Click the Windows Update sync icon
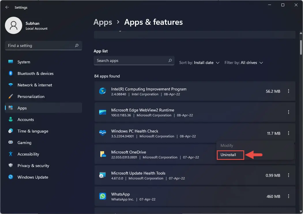 click(x=11, y=177)
